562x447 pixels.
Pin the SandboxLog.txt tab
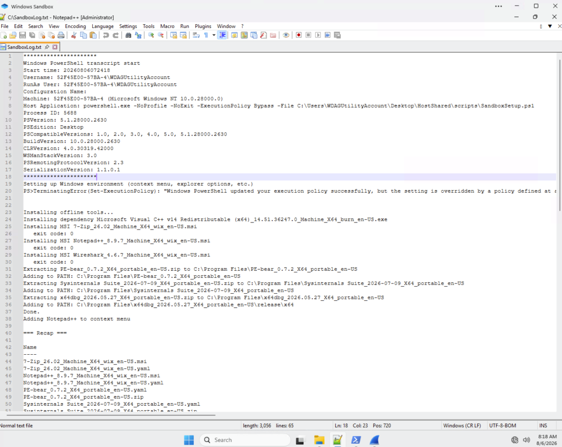47,47
